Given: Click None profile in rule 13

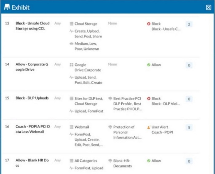Looking at the screenshot, I should 112,23.
